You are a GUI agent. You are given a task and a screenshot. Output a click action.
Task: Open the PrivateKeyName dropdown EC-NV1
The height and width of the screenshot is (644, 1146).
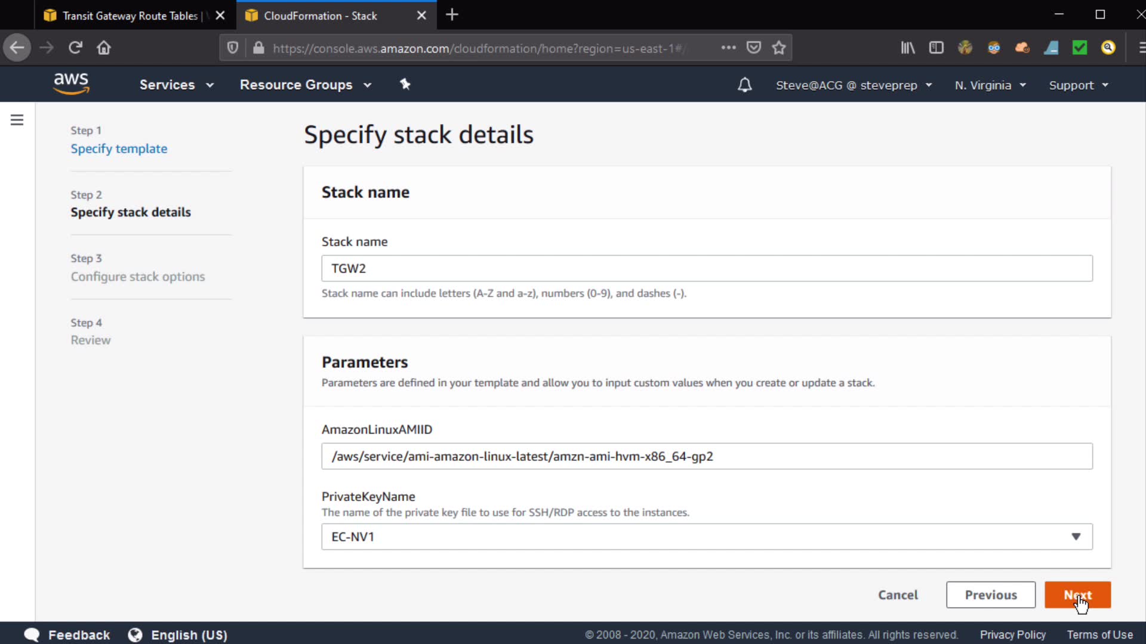click(x=706, y=537)
